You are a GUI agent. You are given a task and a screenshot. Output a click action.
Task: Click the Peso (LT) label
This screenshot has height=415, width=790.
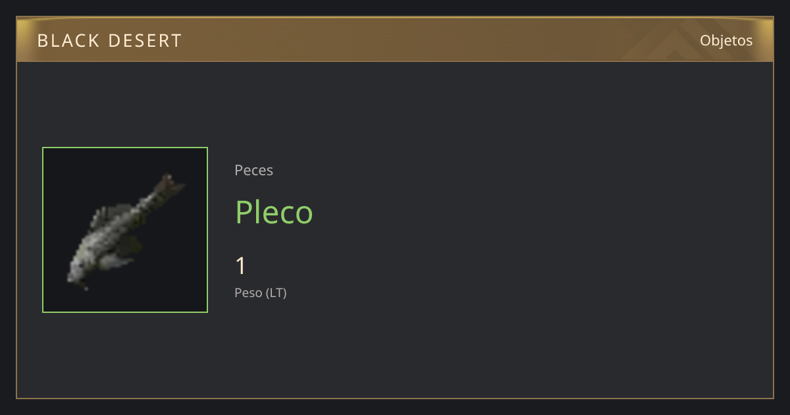[x=261, y=293]
